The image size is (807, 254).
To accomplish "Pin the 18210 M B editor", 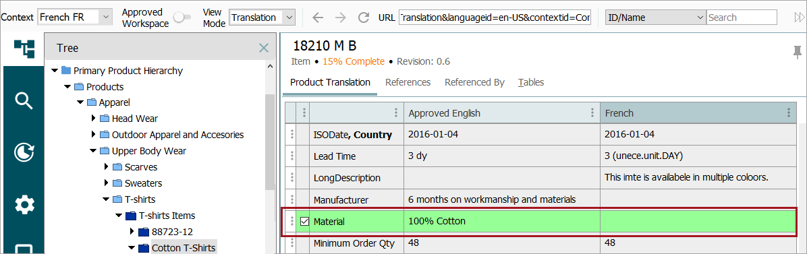I will [798, 52].
